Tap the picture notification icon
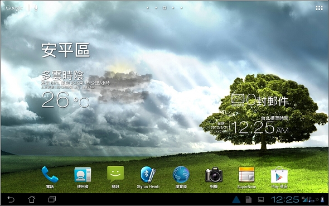Image resolution: width=329 pixels, height=206 pixels. pyautogui.click(x=261, y=200)
